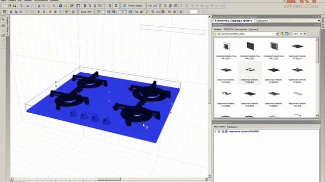Click the red gear icon left of Export DXF

tap(73, 12)
